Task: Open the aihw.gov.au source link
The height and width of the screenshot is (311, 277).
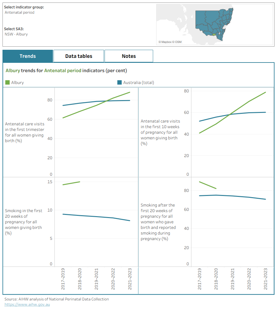Action: coord(27,304)
